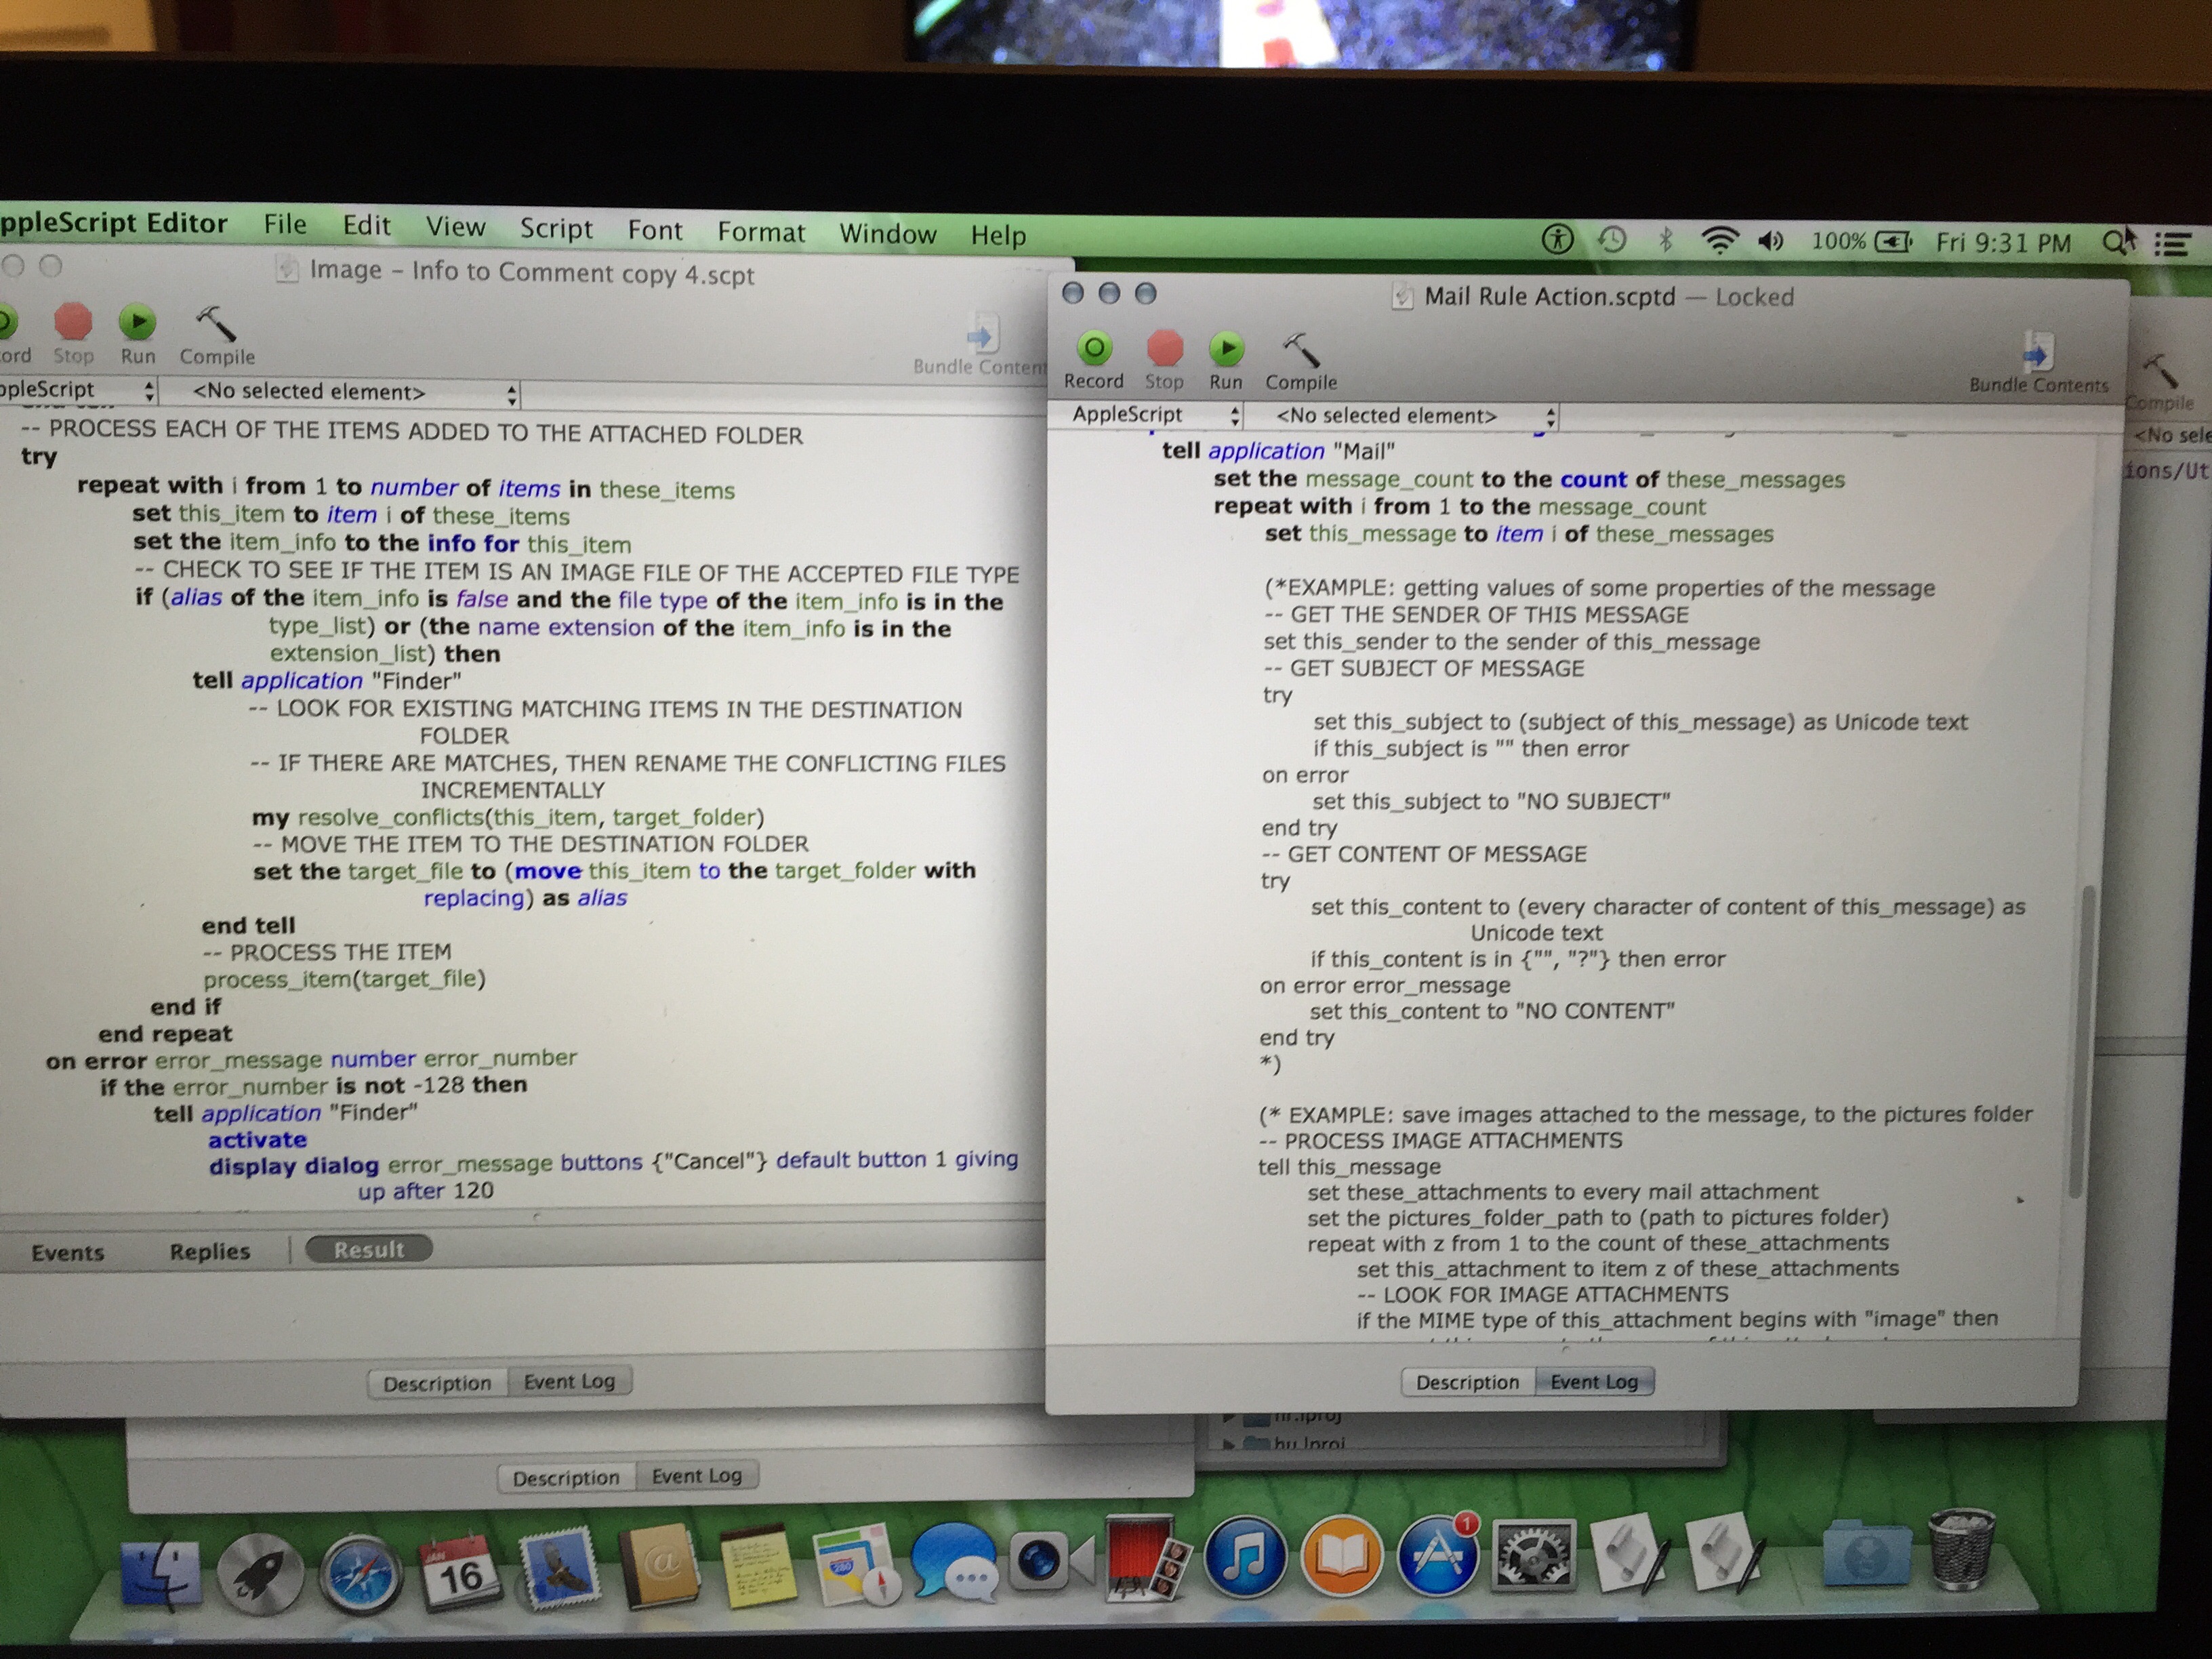Viewport: 2212px width, 1659px height.
Task: Click accessibility icon in menu bar
Action: (1558, 238)
